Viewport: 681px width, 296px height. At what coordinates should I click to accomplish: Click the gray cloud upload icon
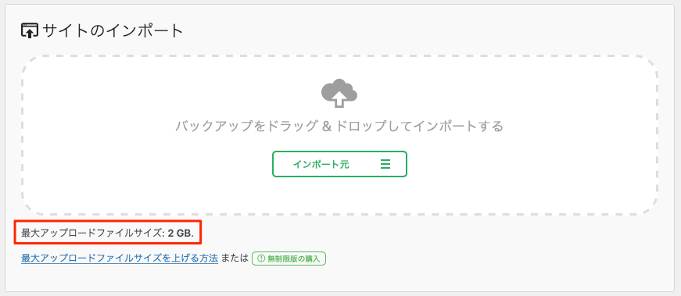[339, 93]
